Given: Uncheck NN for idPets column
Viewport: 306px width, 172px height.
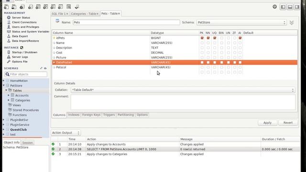Looking at the screenshot, I should coord(208,38).
